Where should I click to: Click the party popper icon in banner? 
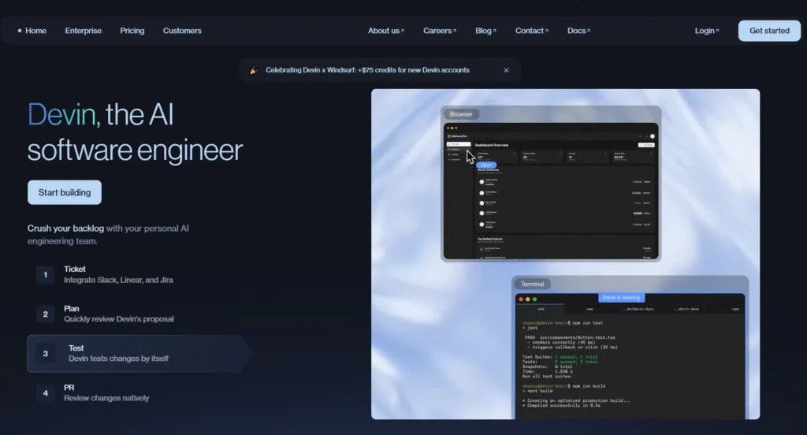(253, 70)
